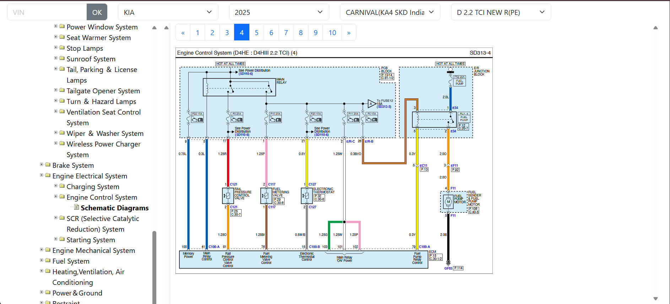Go to diagram page 5
This screenshot has width=670, height=304.
256,33
